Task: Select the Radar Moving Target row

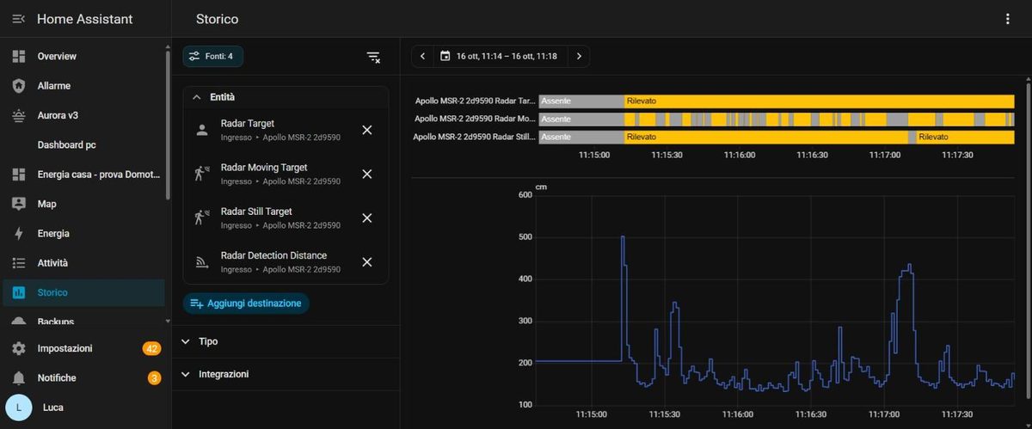Action: (x=286, y=175)
